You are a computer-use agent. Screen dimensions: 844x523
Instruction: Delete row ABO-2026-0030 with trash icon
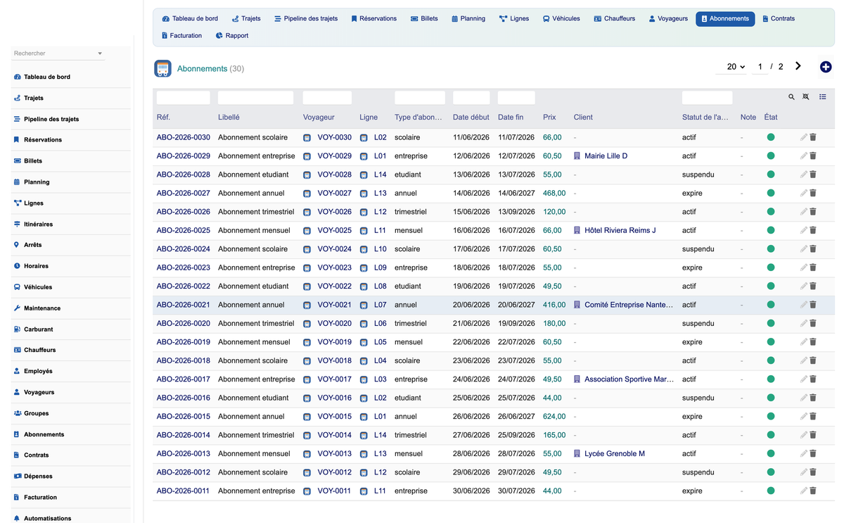point(813,137)
